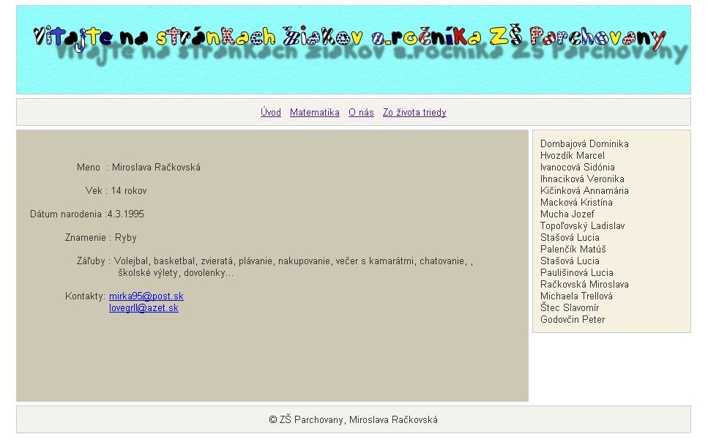Open the O nás link
The image size is (708, 445).
pos(361,113)
